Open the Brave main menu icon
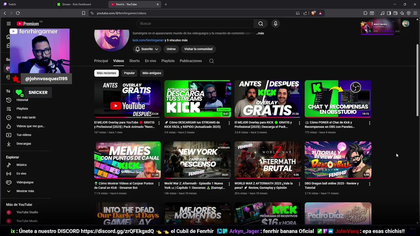The image size is (420, 236). point(415,13)
